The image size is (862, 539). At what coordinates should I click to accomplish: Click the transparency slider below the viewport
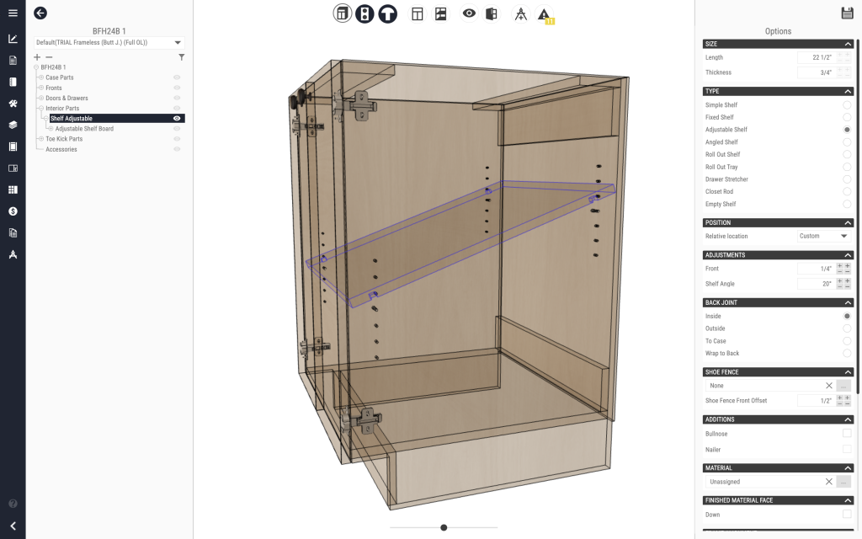(x=444, y=527)
